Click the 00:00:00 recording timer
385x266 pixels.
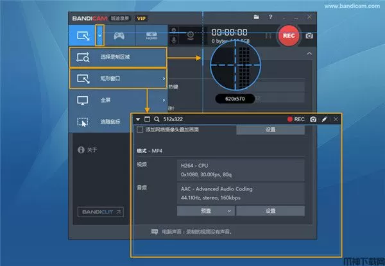[x=229, y=32]
